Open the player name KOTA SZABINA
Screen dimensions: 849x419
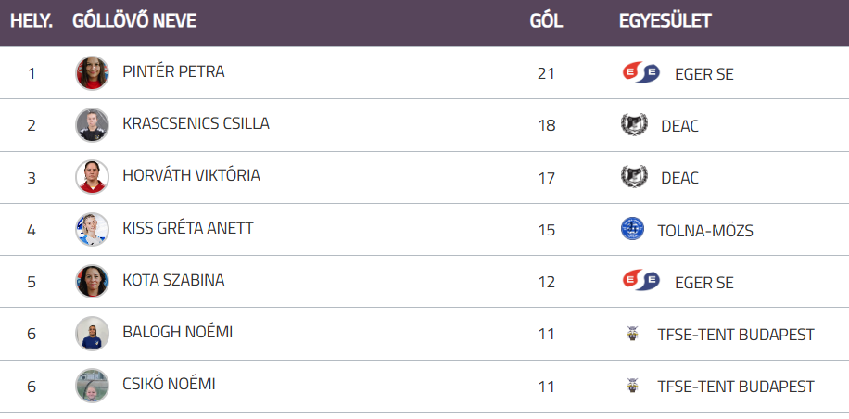[173, 280]
